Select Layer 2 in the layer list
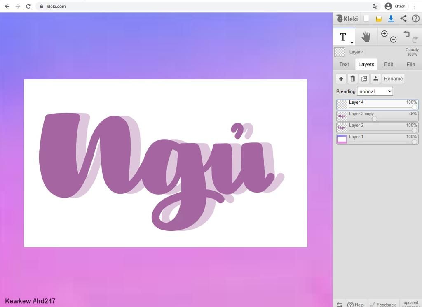Image resolution: width=422 pixels, height=307 pixels. [377, 128]
